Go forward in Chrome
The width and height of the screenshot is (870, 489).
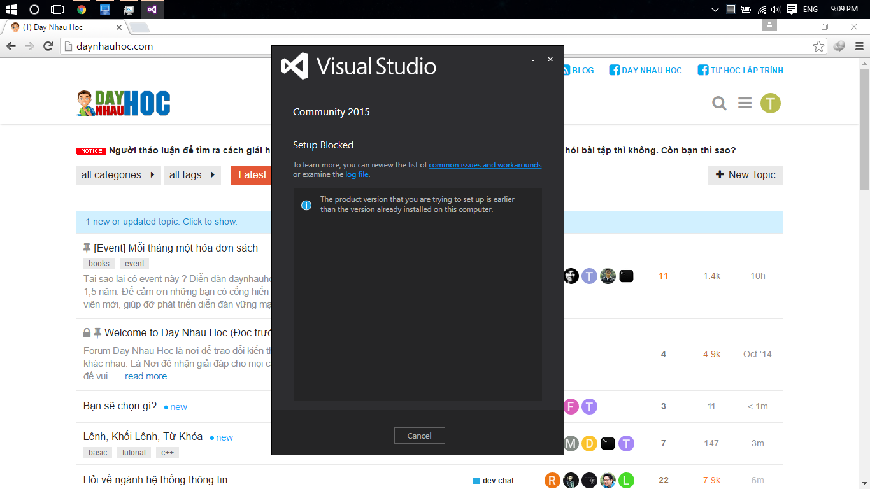click(x=29, y=46)
